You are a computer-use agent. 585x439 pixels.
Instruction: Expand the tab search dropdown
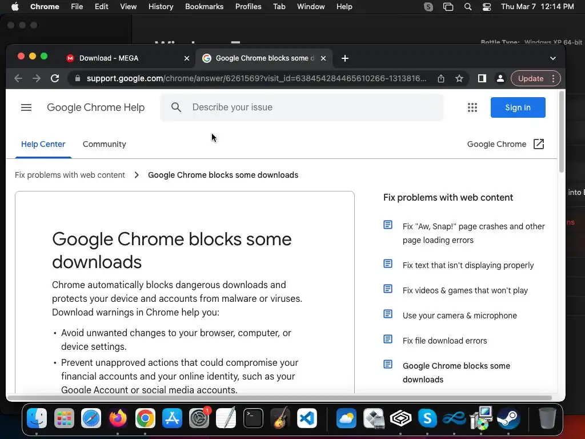point(552,58)
